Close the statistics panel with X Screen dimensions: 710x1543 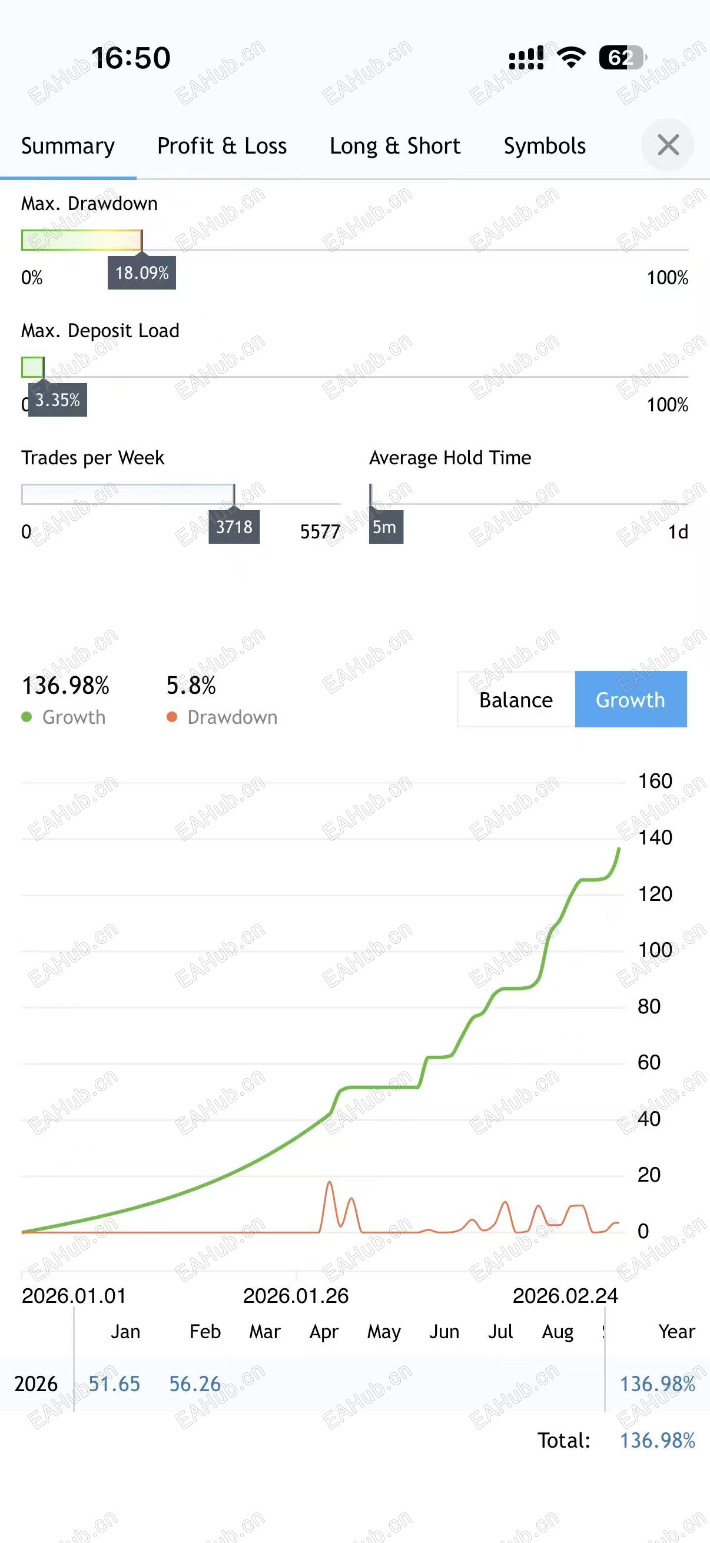point(668,145)
